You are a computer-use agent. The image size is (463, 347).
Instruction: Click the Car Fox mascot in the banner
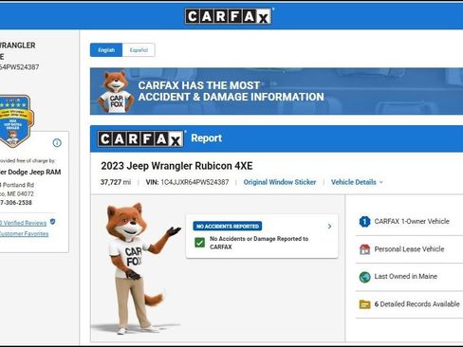coord(115,92)
